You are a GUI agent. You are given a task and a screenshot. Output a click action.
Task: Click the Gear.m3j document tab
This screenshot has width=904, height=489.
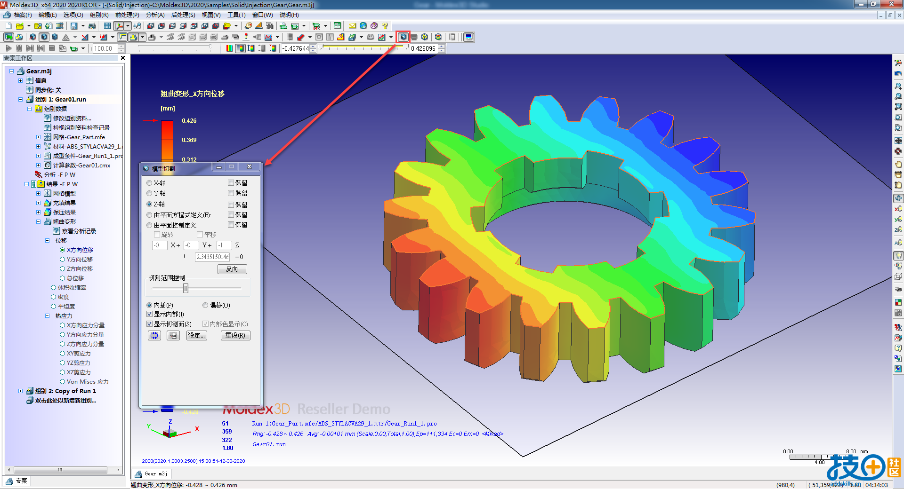pyautogui.click(x=151, y=474)
